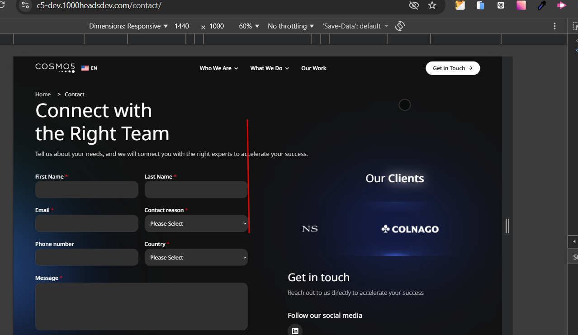Click the Get in touch heading
Screen dimensions: 578x335
click(x=319, y=277)
